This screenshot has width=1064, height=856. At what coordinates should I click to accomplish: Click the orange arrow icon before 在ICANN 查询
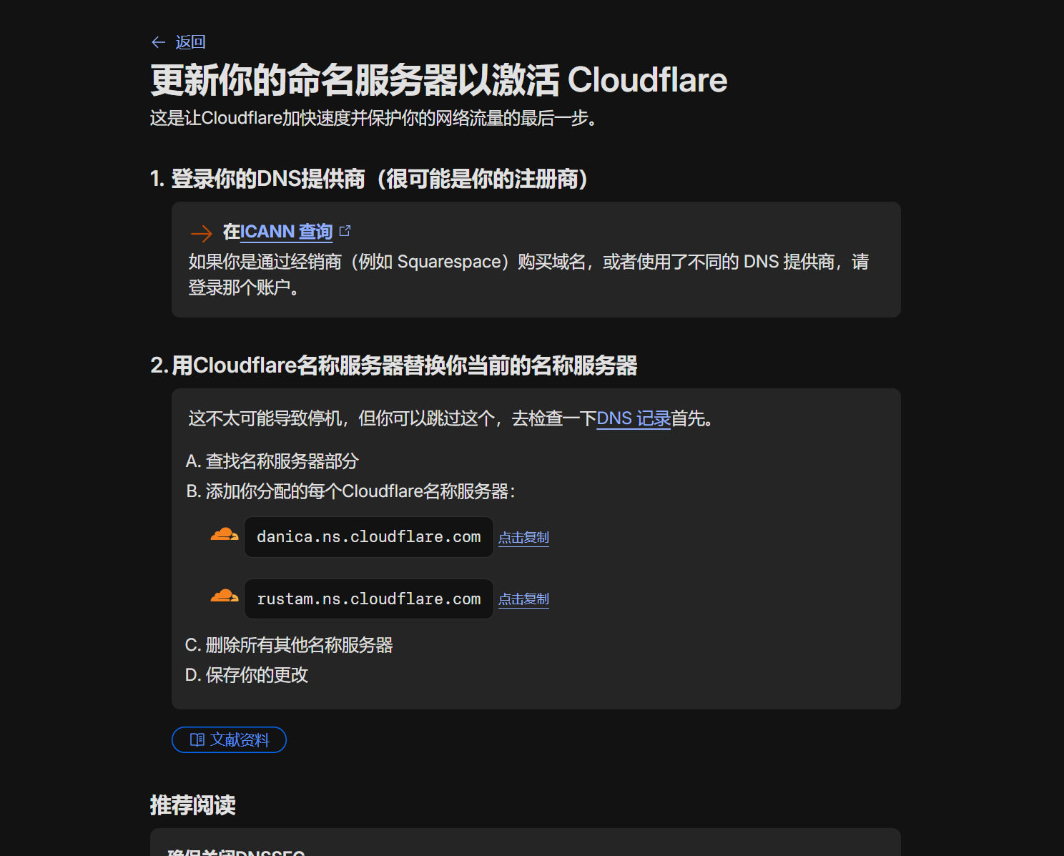click(x=202, y=233)
